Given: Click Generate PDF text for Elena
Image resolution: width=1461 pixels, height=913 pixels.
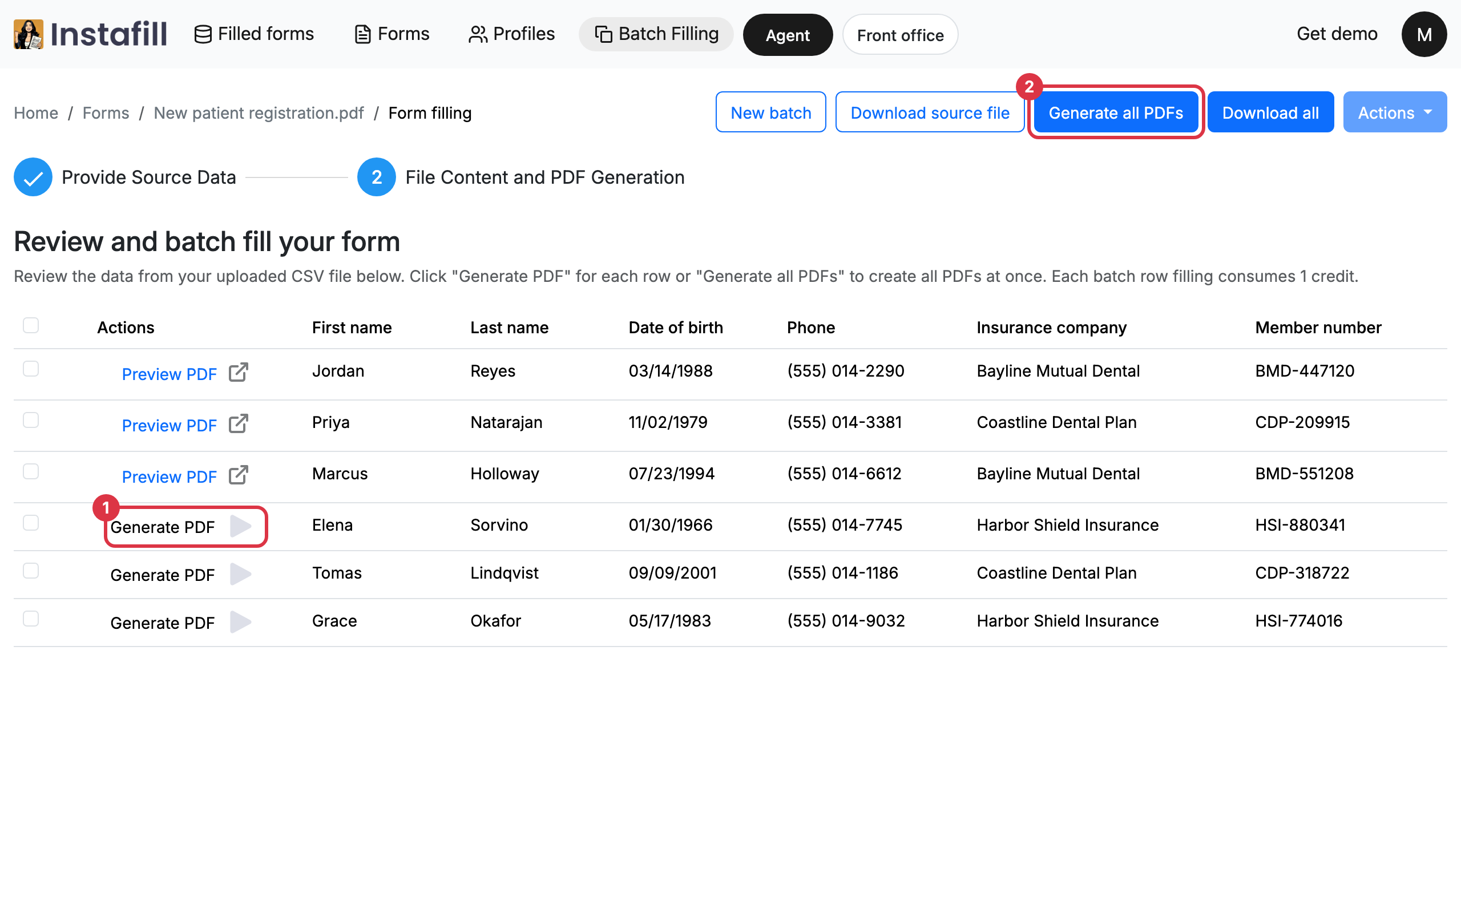Looking at the screenshot, I should coord(163,527).
